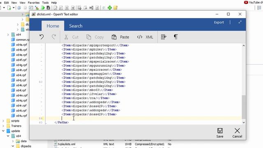Expand the x64 folder above common.rpf
This screenshot has width=263, height=148.
coord(8,35)
